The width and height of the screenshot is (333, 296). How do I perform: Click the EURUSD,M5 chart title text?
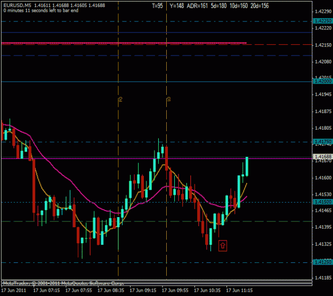[x=17, y=5]
